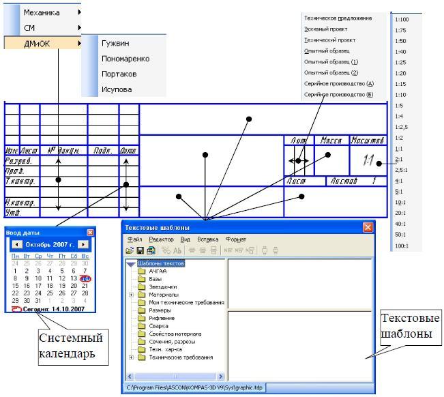Click the folder icon beside Размеры
The height and width of the screenshot is (397, 444).
[x=141, y=310]
